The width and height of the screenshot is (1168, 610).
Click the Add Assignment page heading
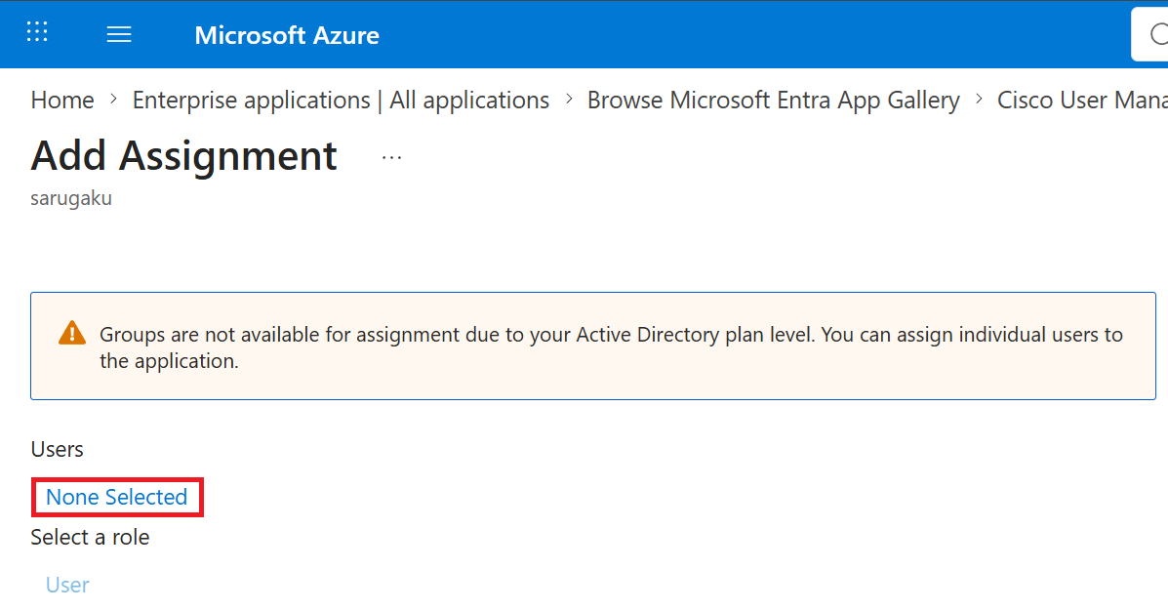click(x=184, y=155)
